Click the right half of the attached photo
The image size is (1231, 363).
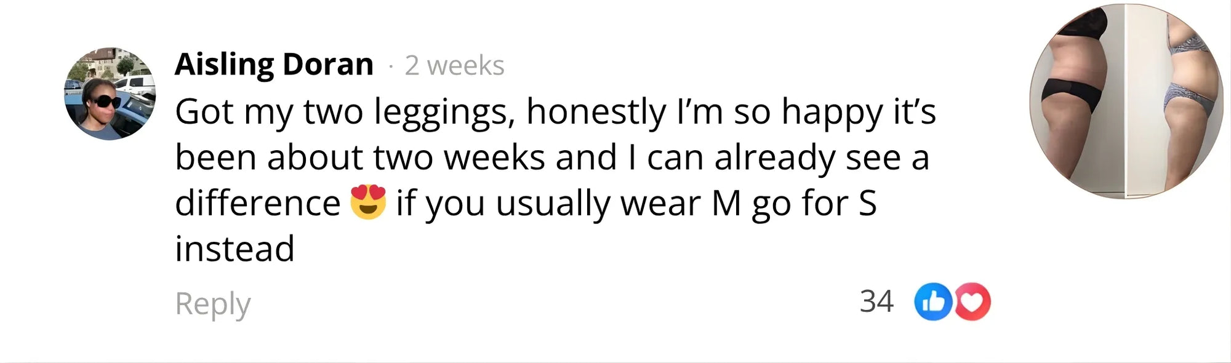point(1176,102)
